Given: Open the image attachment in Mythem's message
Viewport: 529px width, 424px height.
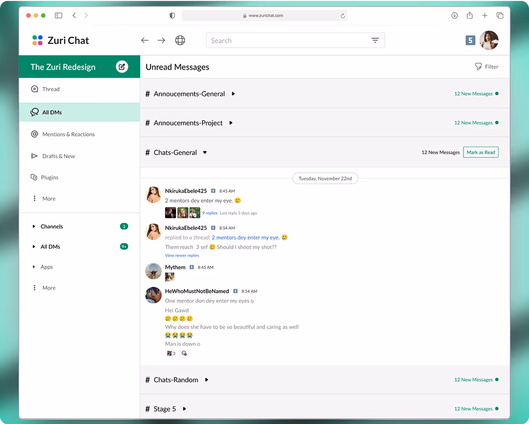Looking at the screenshot, I should [170, 277].
